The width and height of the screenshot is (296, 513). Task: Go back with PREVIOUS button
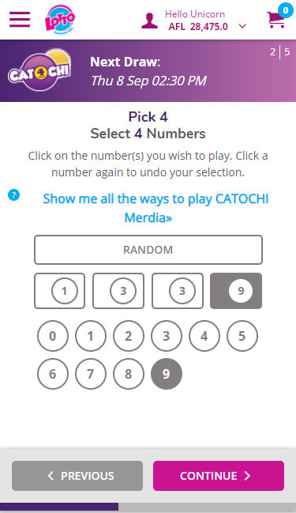(77, 476)
